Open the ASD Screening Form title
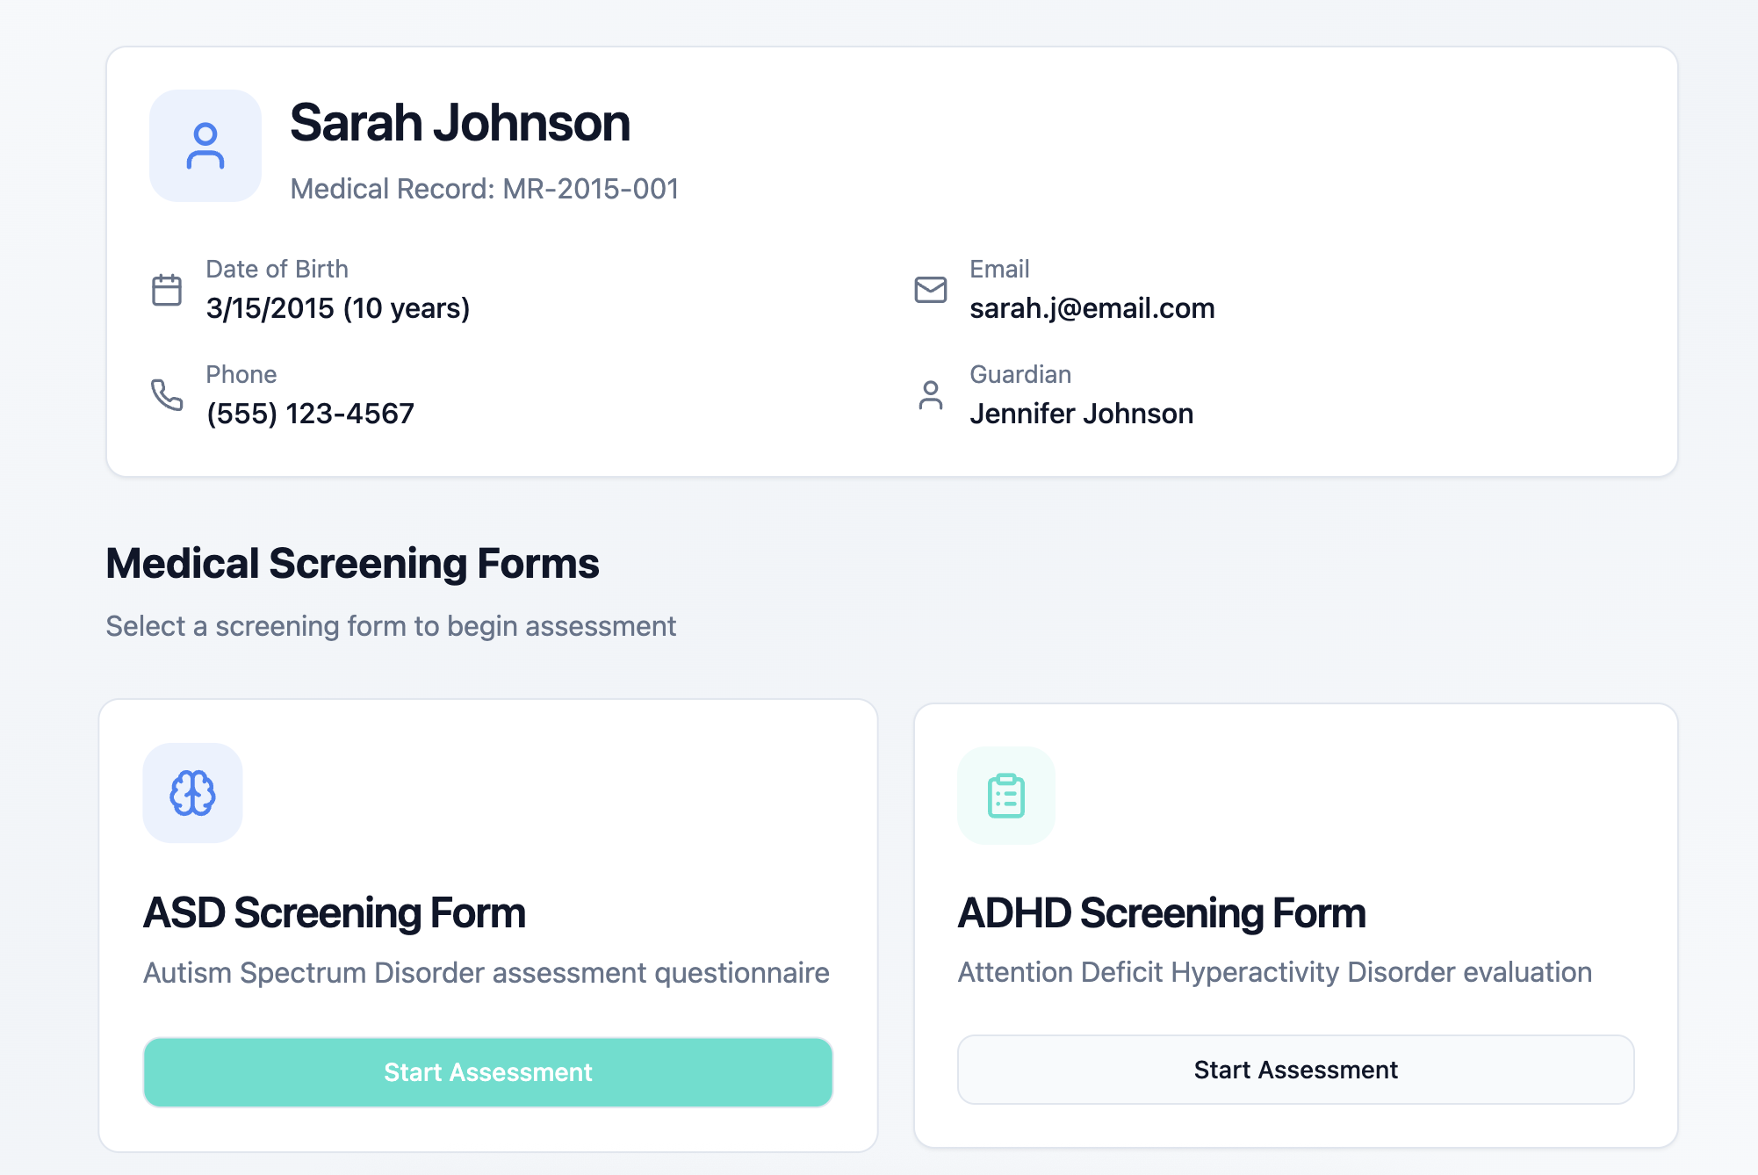1758x1175 pixels. point(334,913)
